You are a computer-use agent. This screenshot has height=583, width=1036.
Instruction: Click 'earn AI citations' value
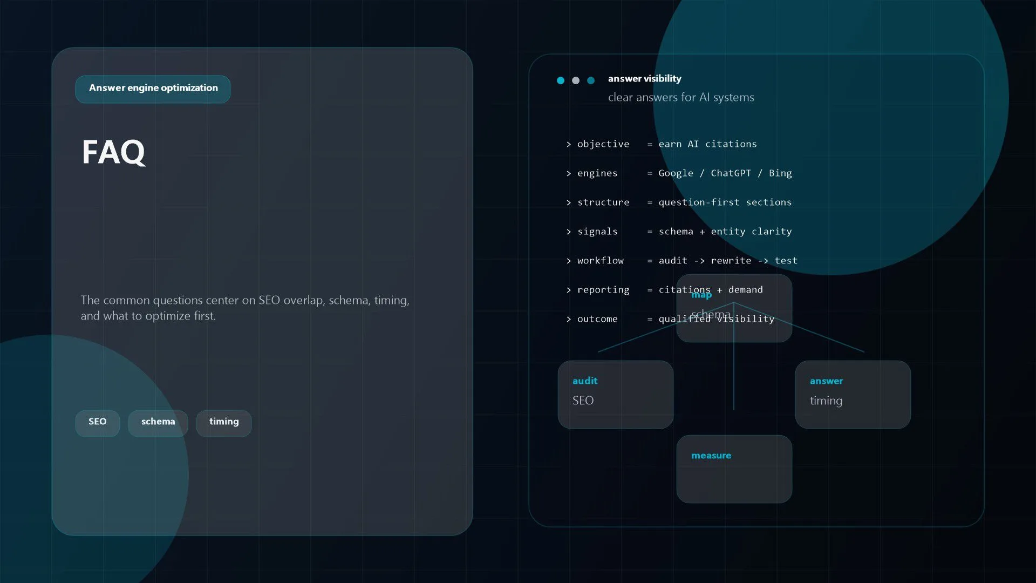708,144
